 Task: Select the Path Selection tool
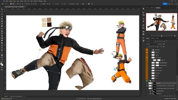[2, 50]
